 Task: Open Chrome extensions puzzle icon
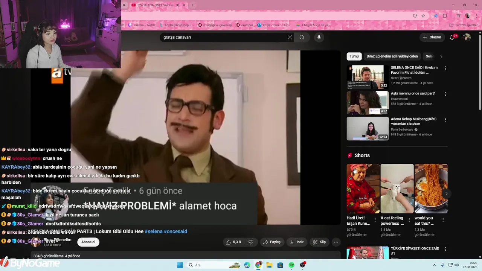(445, 16)
